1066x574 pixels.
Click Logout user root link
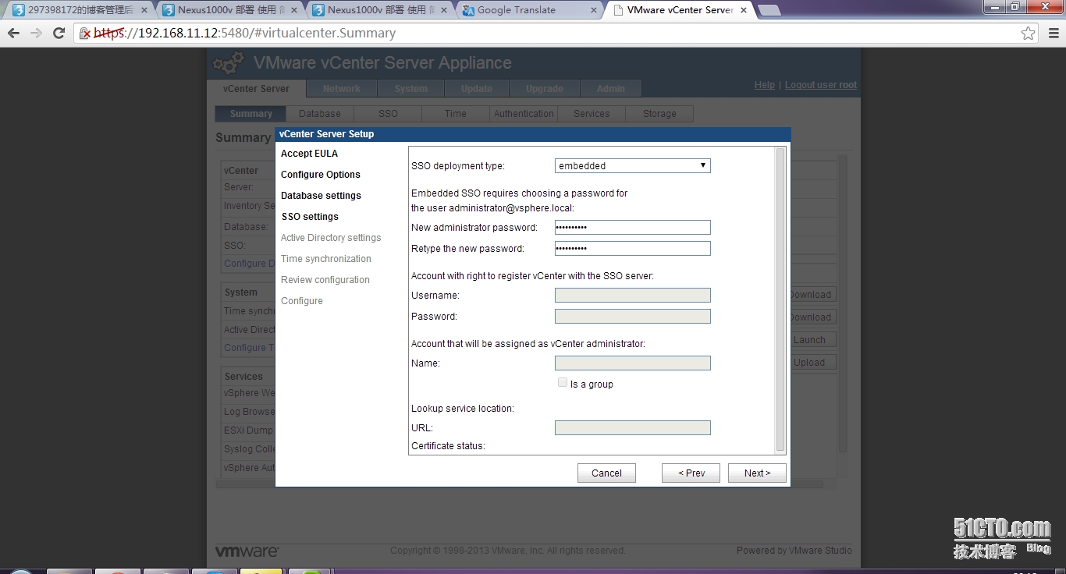coord(821,85)
